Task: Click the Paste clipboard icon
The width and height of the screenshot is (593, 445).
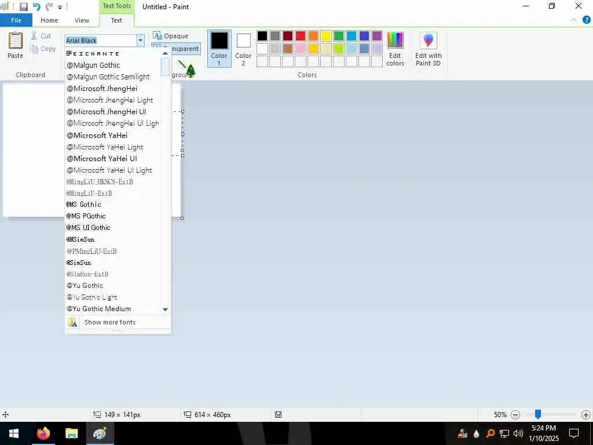Action: (x=16, y=41)
